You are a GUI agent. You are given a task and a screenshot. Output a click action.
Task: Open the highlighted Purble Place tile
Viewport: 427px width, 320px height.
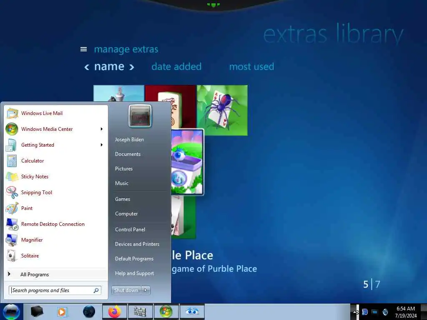(x=187, y=162)
